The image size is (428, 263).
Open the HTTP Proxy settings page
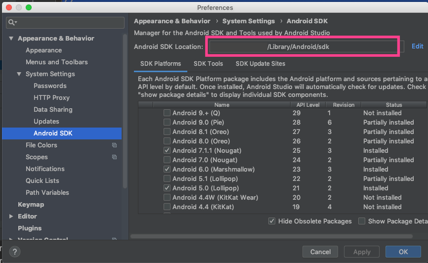pyautogui.click(x=51, y=97)
